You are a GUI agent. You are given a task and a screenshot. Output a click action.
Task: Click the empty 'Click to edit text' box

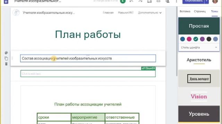[x=88, y=73]
